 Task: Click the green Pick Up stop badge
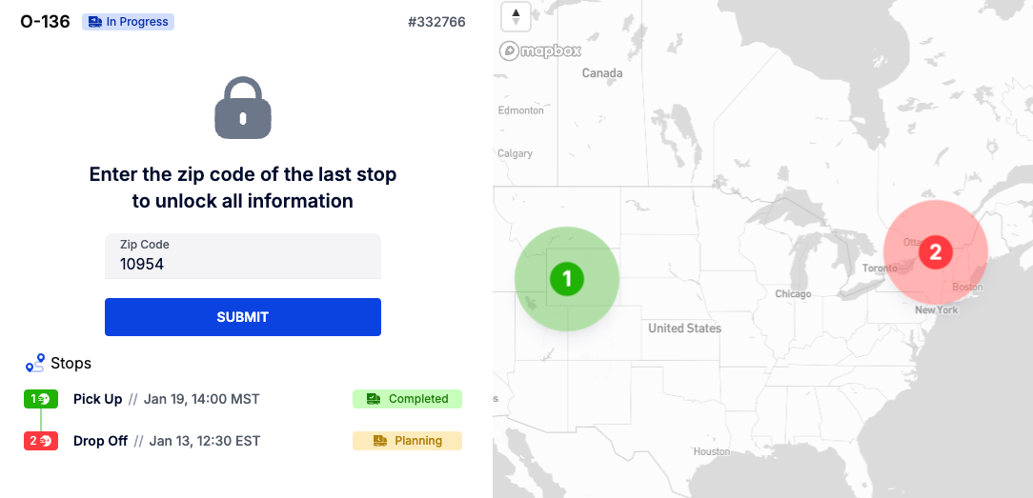[x=41, y=399]
